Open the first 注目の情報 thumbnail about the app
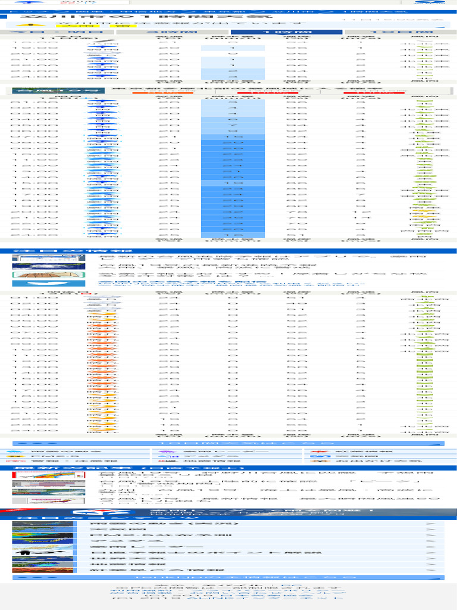The width and height of the screenshot is (457, 610). point(49,258)
